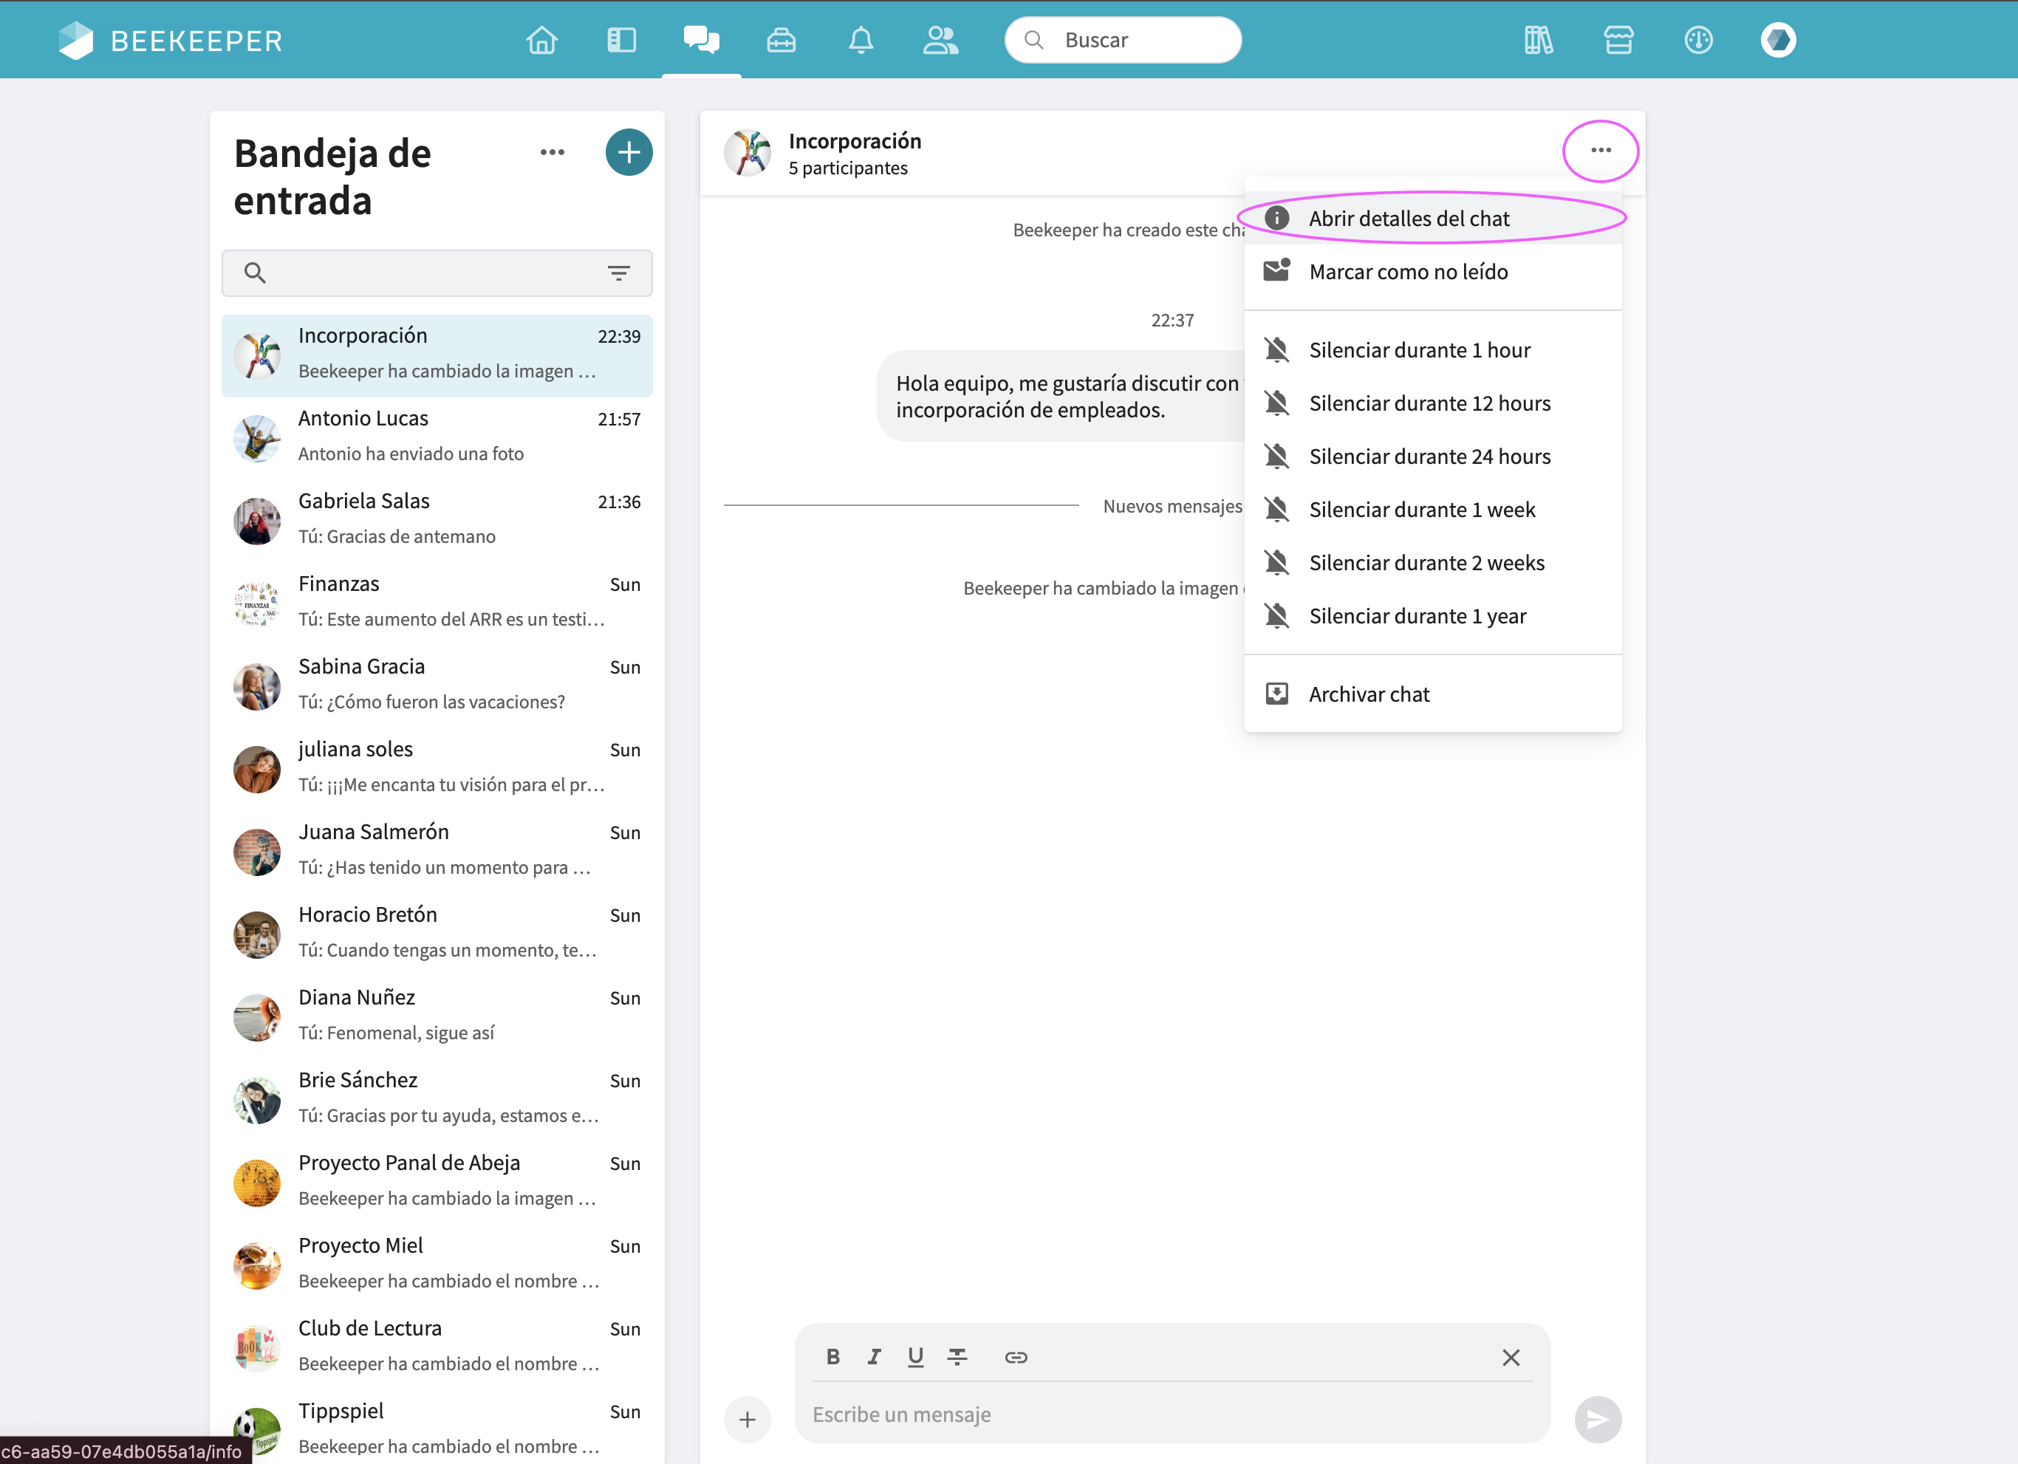Click the Incorporación chat header avatar
Screen dimensions: 2018x1464
click(x=748, y=153)
